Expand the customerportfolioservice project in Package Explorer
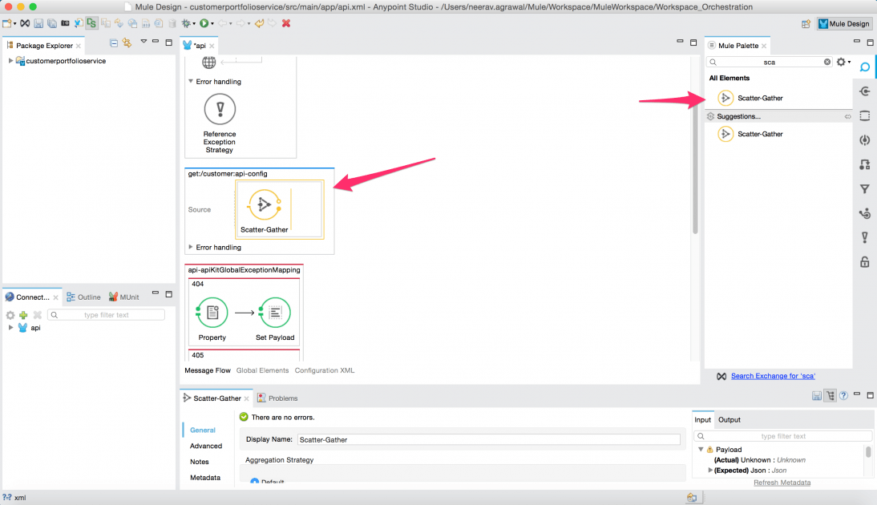 [10, 60]
